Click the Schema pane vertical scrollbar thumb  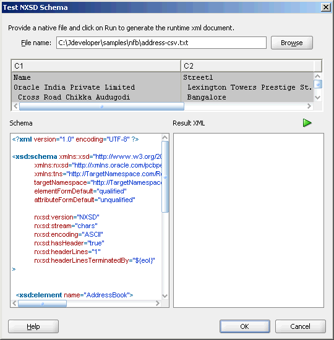[x=165, y=177]
